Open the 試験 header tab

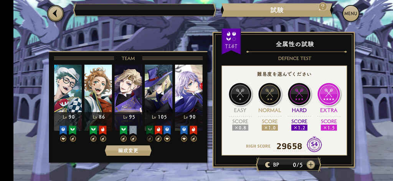[277, 10]
